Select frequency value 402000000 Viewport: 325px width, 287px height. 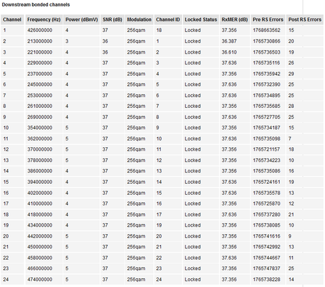(x=40, y=193)
